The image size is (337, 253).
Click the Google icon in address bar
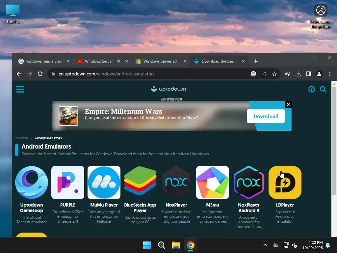pos(253,74)
